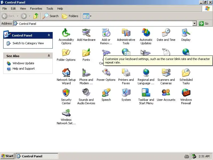The width and height of the screenshot is (213, 160).
Task: Click the Go button
Action: tap(204, 23)
